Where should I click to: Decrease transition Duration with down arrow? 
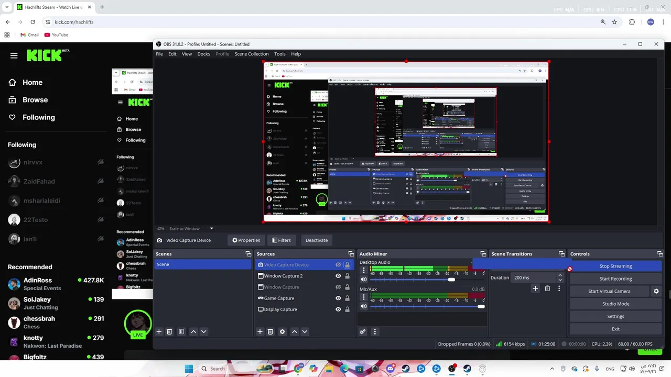[560, 280]
